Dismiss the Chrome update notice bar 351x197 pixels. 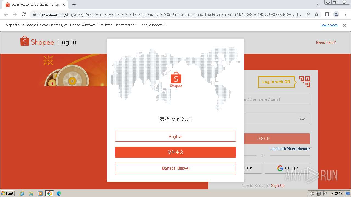point(344,25)
